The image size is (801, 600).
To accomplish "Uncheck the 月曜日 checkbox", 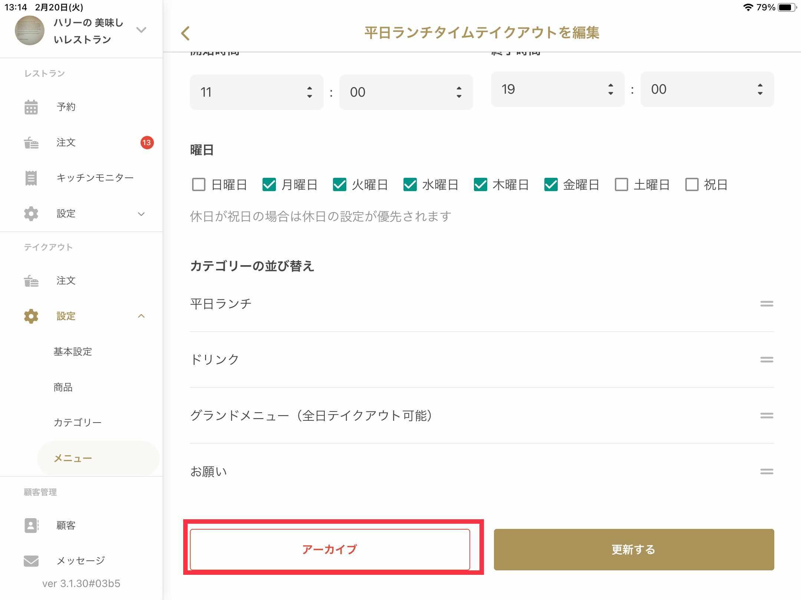I will click(x=269, y=184).
